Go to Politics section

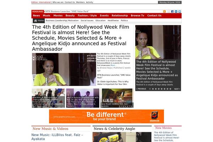tap(124, 21)
